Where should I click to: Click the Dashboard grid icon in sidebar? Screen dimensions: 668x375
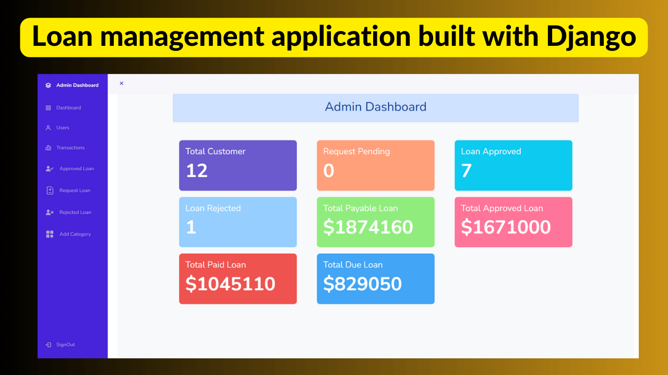pyautogui.click(x=49, y=108)
